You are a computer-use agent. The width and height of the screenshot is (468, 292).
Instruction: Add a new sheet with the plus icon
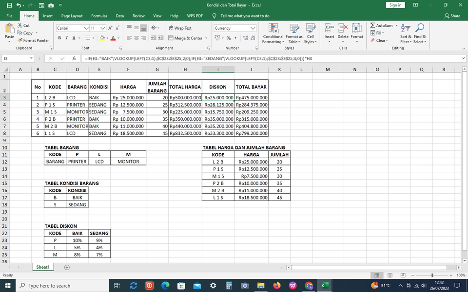(x=67, y=267)
